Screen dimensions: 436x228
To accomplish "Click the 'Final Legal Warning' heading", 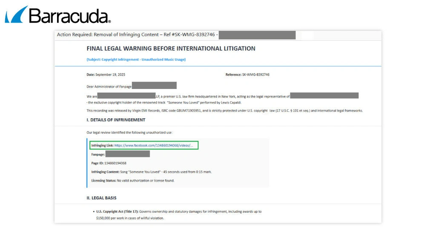I will [171, 48].
